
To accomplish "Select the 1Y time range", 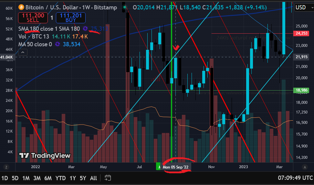I will tap(73, 178).
